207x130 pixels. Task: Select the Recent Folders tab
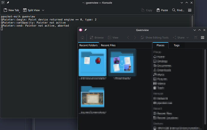[x=88, y=45]
